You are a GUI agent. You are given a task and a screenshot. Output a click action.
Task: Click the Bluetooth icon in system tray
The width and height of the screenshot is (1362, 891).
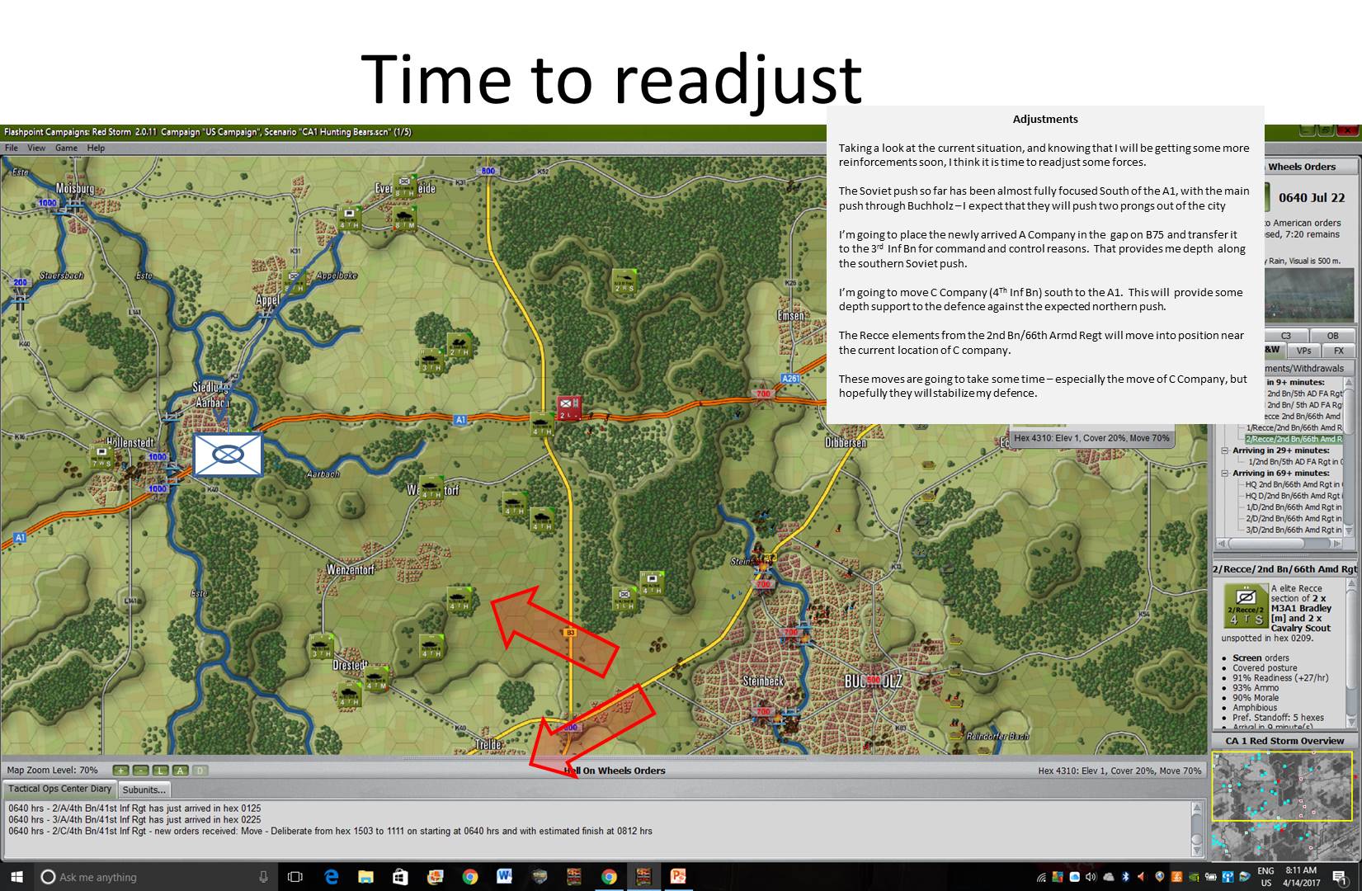1125,877
